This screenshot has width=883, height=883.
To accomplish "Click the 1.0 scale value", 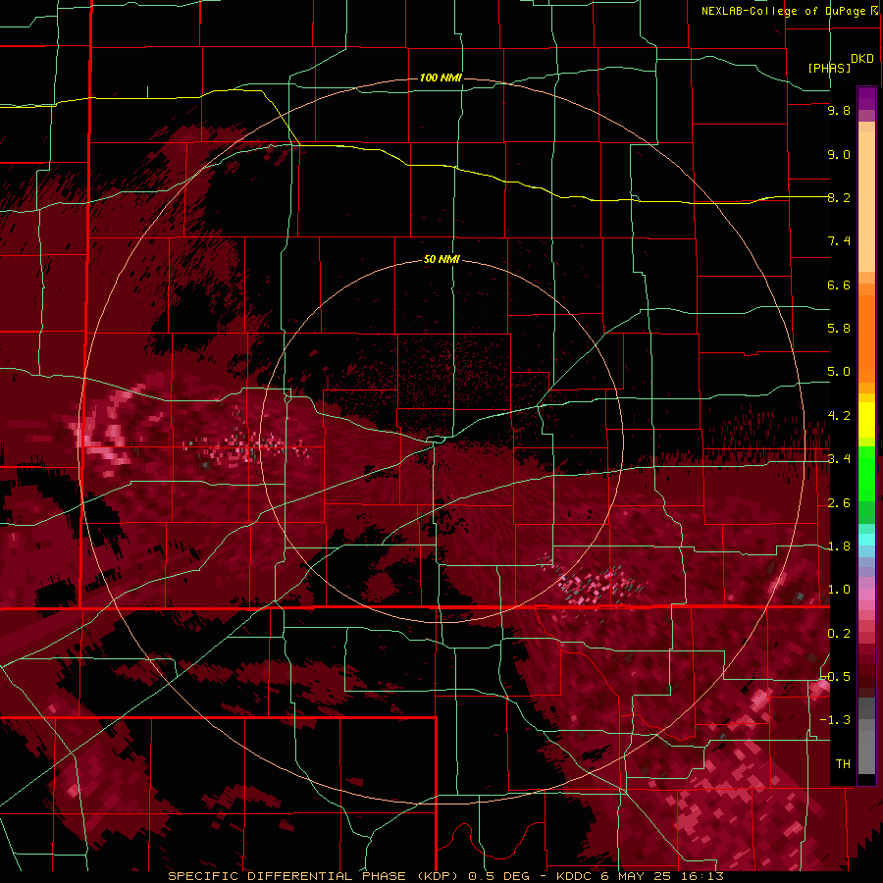I will coord(839,590).
